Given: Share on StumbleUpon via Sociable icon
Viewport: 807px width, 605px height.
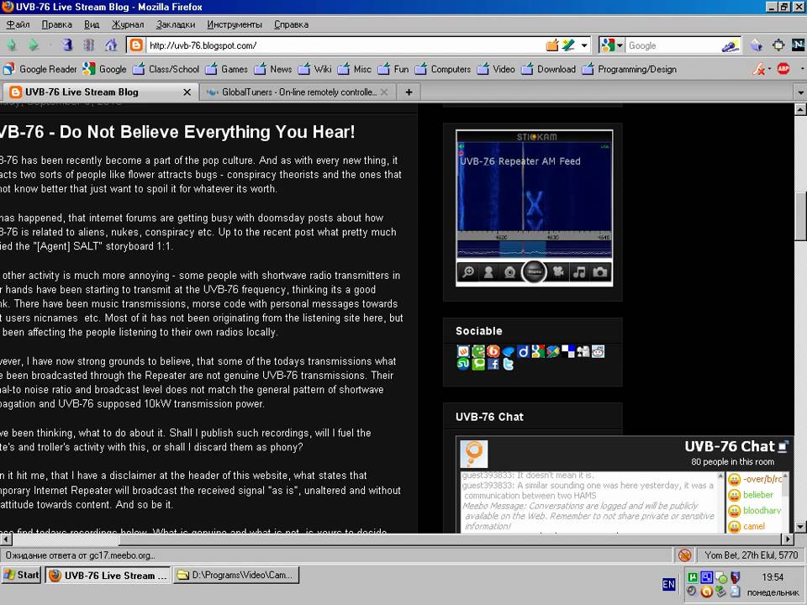Looking at the screenshot, I should pyautogui.click(x=463, y=364).
